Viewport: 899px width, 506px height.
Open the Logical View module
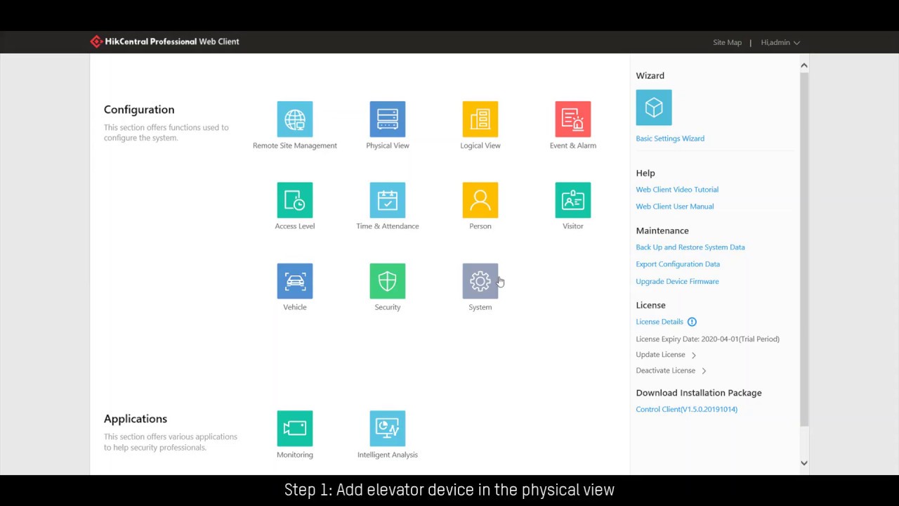480,119
